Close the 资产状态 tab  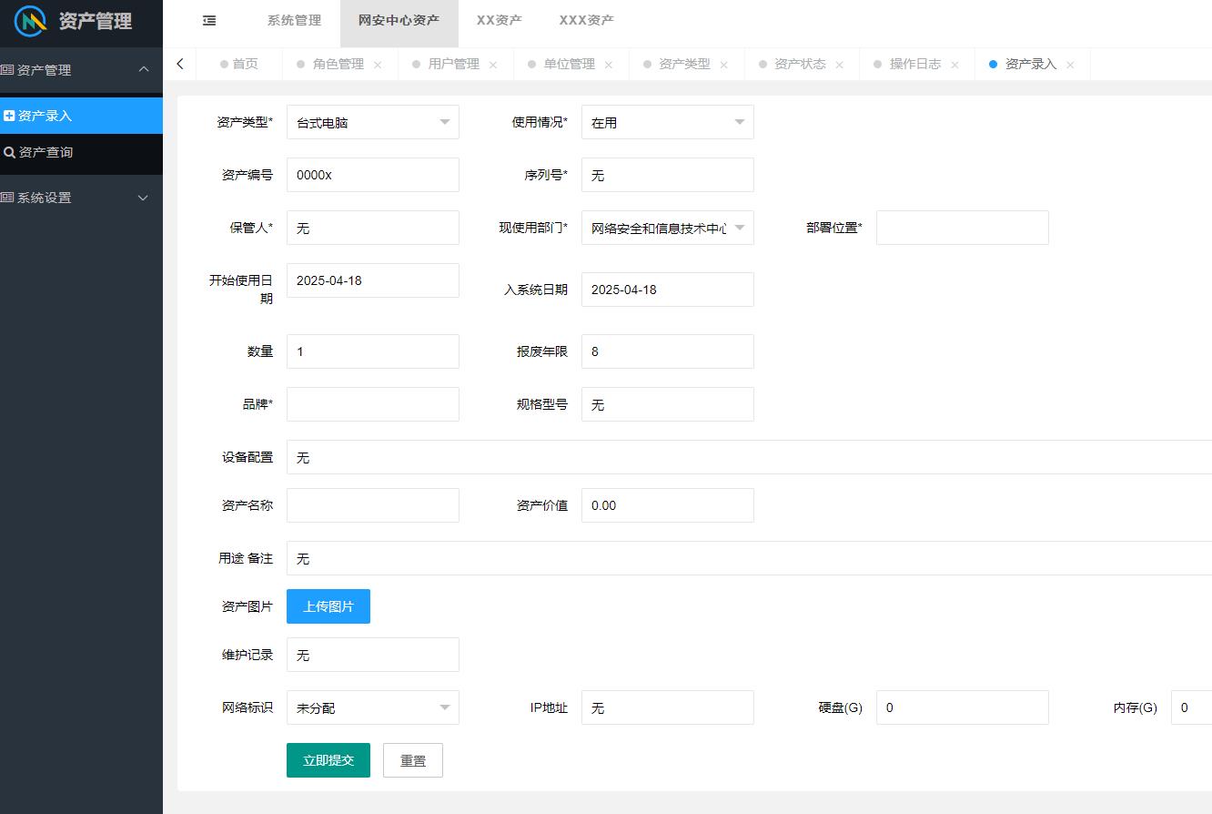click(x=840, y=65)
